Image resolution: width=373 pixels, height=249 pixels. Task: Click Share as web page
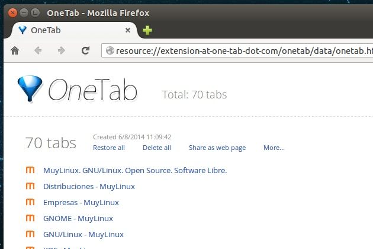tap(217, 148)
